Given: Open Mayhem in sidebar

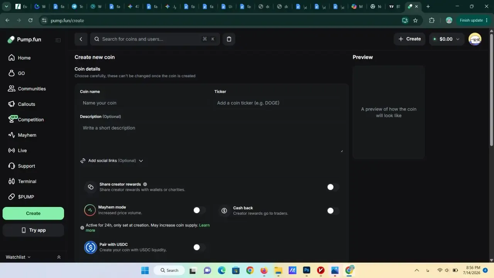Looking at the screenshot, I should 27,135.
